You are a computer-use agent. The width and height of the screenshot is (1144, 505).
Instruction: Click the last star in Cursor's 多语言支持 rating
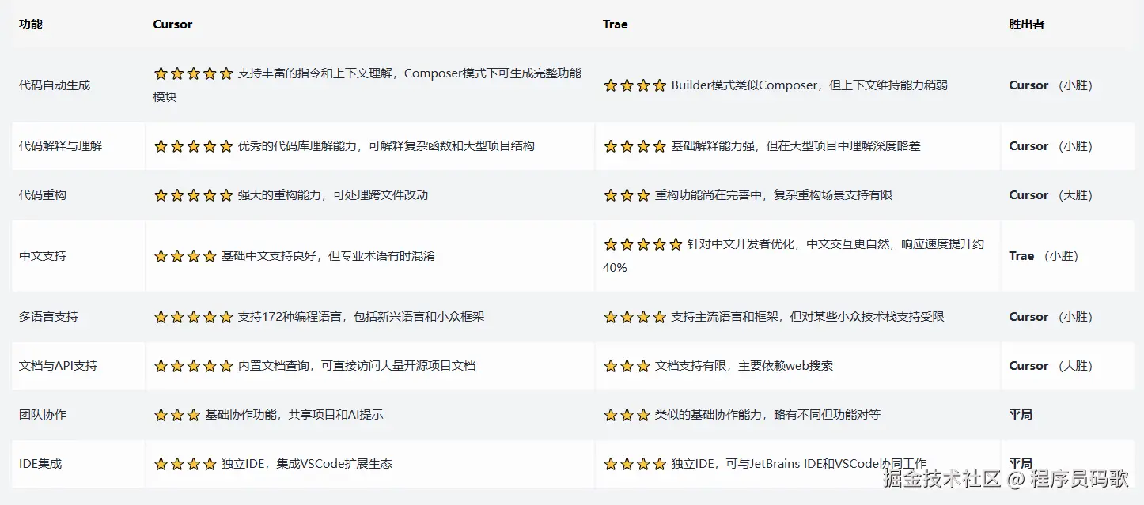226,317
